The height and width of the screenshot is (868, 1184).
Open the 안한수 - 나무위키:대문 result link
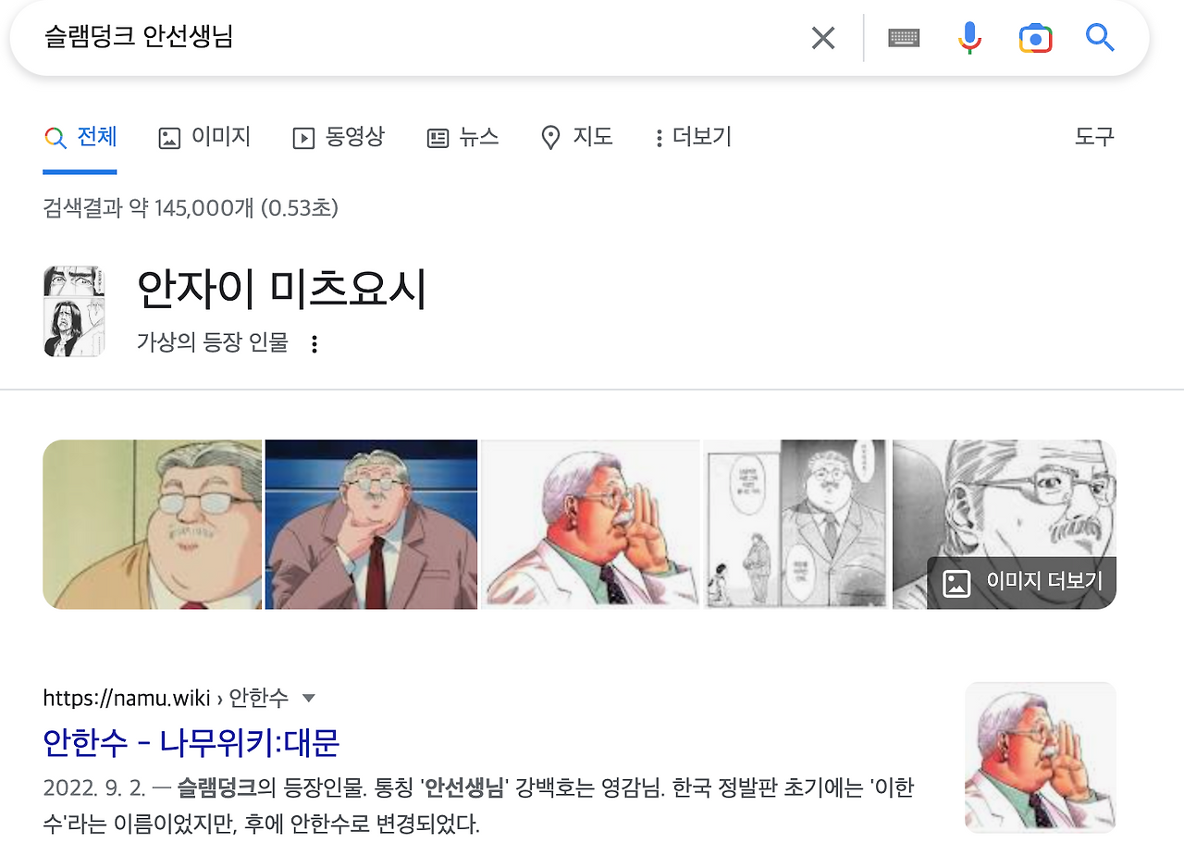tap(191, 741)
